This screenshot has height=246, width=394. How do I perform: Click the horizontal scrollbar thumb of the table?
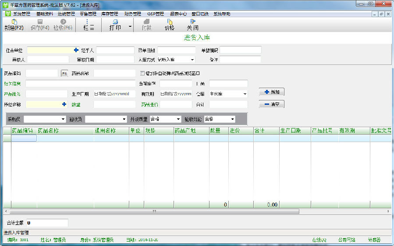pyautogui.click(x=154, y=211)
